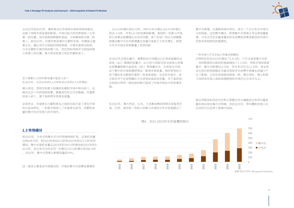
Task: Click the line '至少需要6.5 GW的新容量才能进入前十'
Action: point(45,78)
